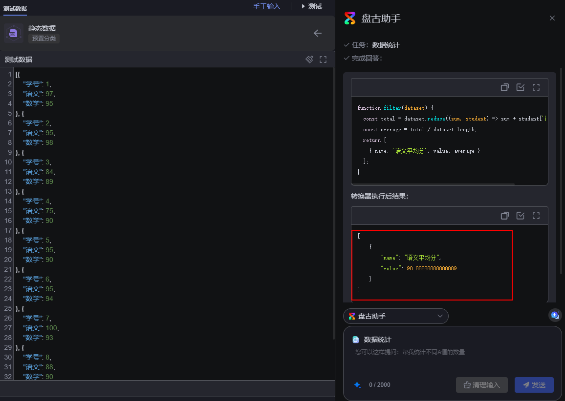Apply the filter function code via check icon

[x=521, y=87]
